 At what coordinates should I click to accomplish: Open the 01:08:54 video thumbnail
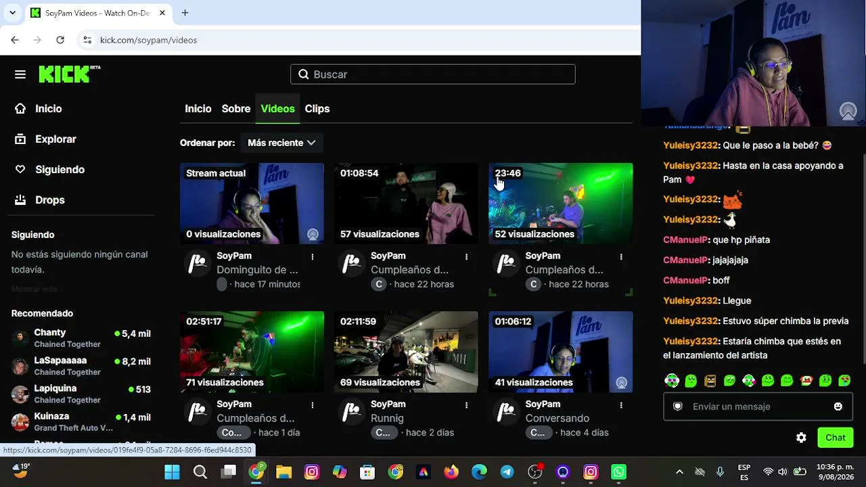406,204
